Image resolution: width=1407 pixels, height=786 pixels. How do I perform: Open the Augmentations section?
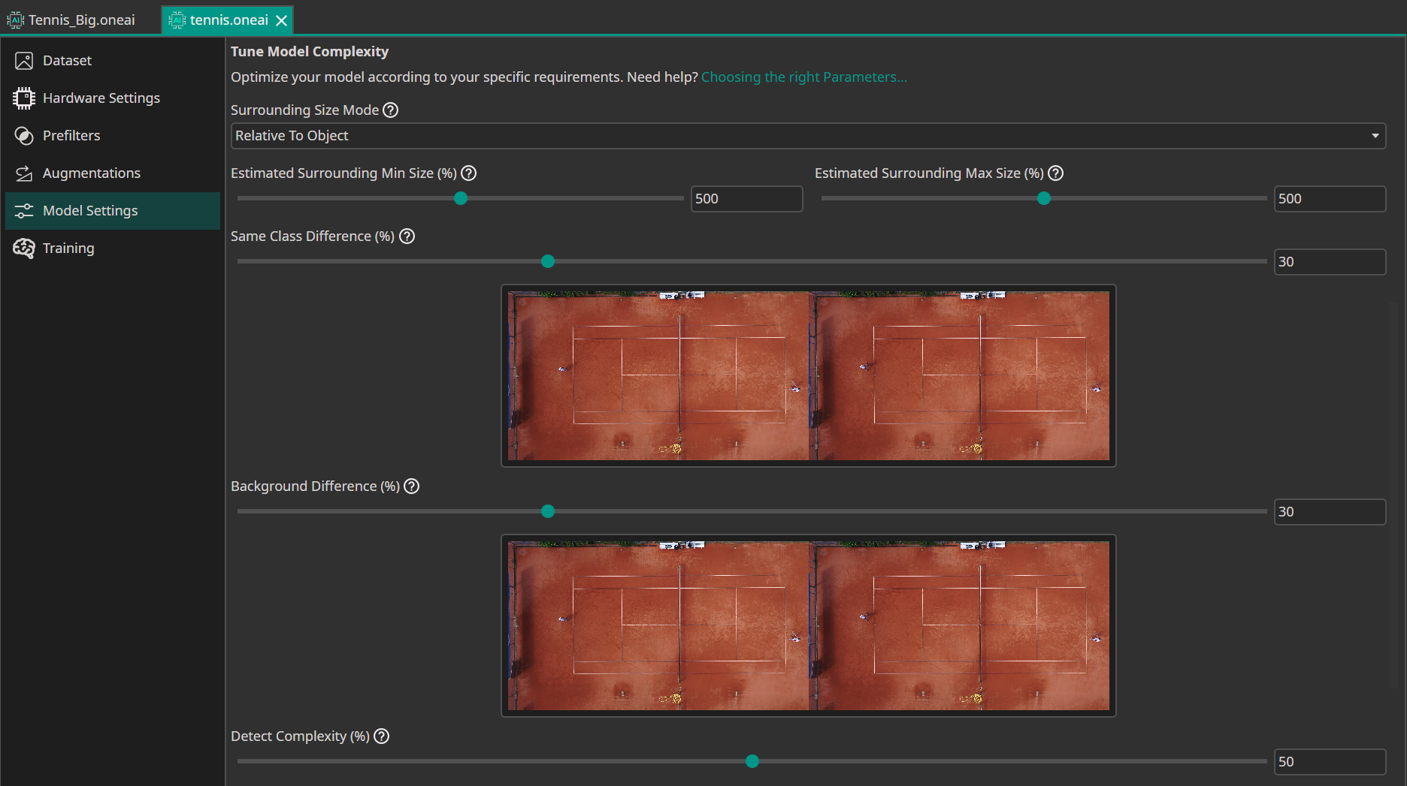tap(92, 173)
